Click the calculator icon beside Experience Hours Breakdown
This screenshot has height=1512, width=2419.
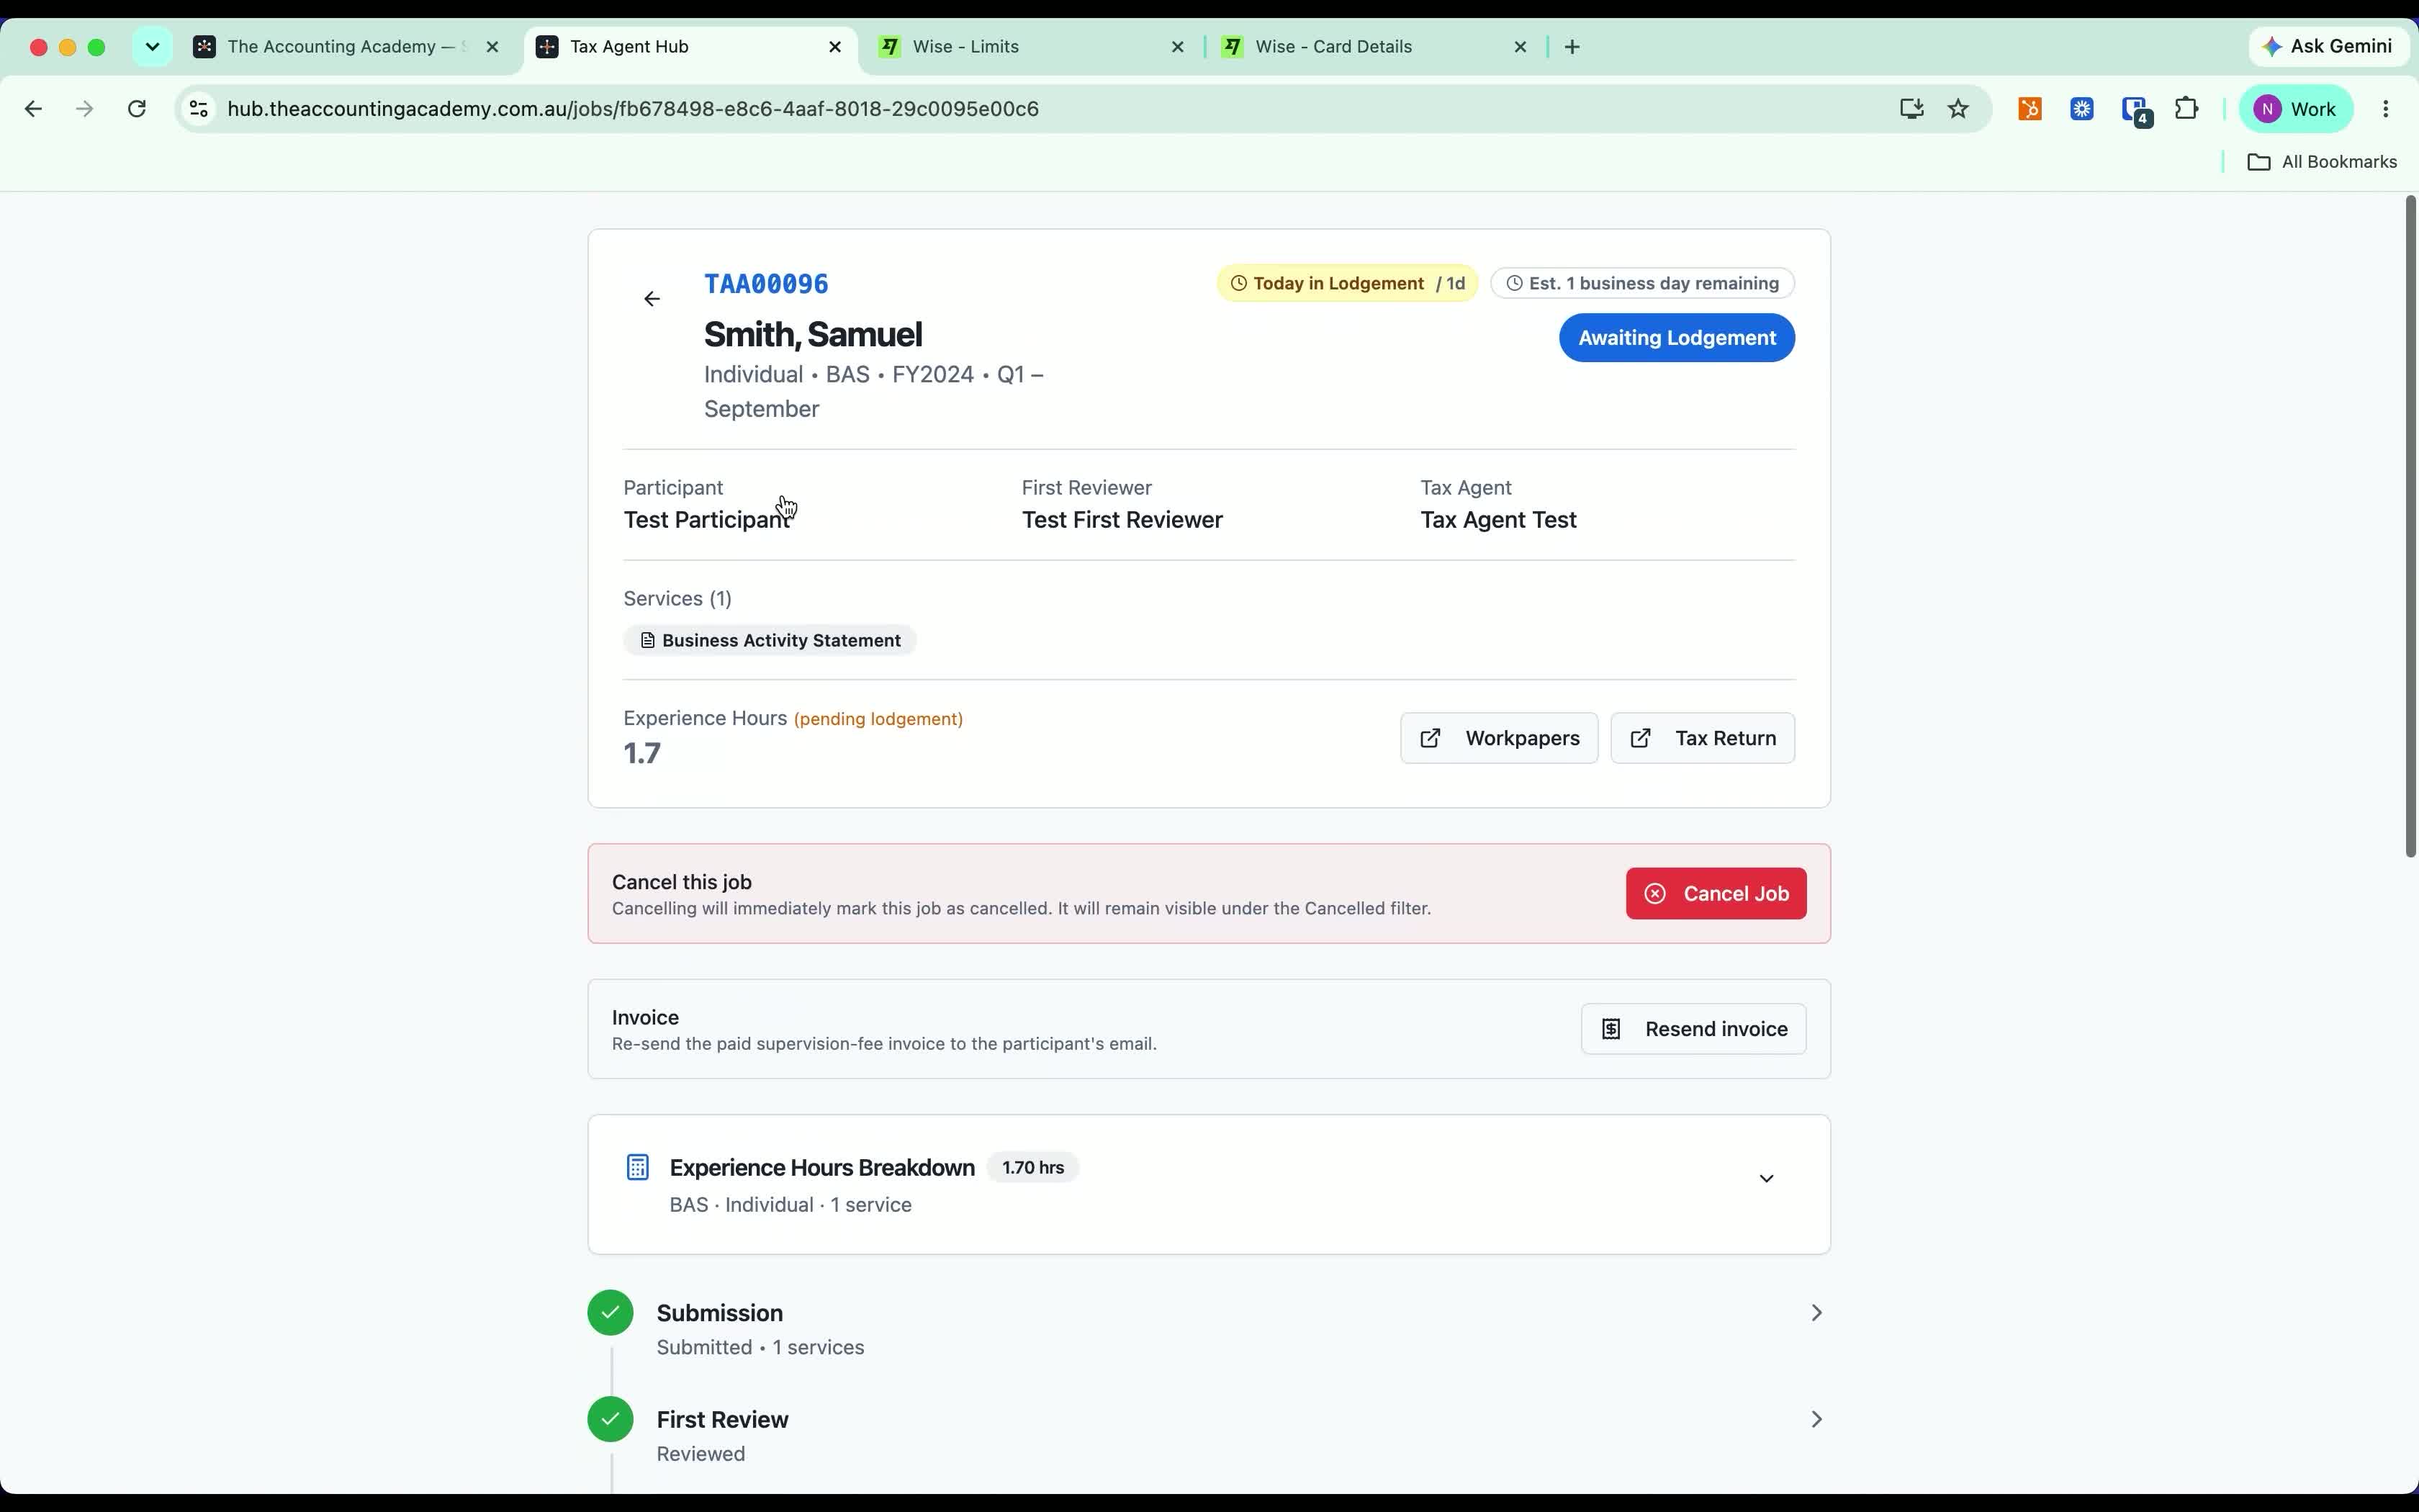pos(638,1167)
